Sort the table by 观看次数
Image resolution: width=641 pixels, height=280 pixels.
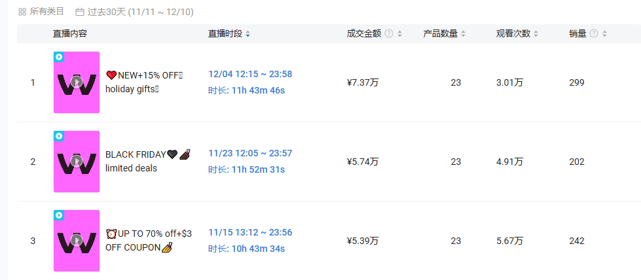[536, 34]
